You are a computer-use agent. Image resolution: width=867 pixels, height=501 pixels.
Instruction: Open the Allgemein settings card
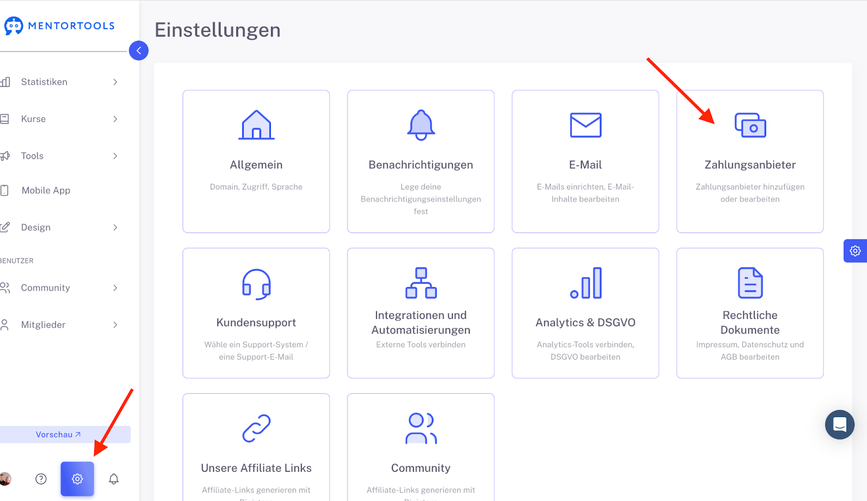[256, 161]
